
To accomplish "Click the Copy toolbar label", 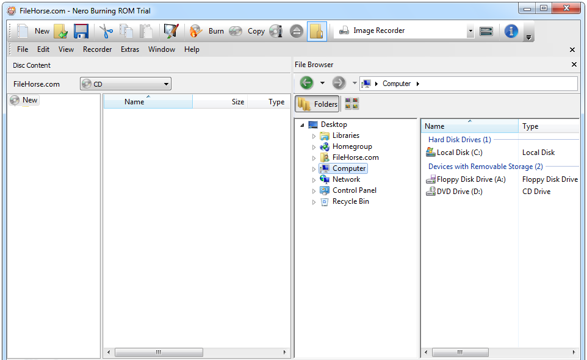I will 256,31.
